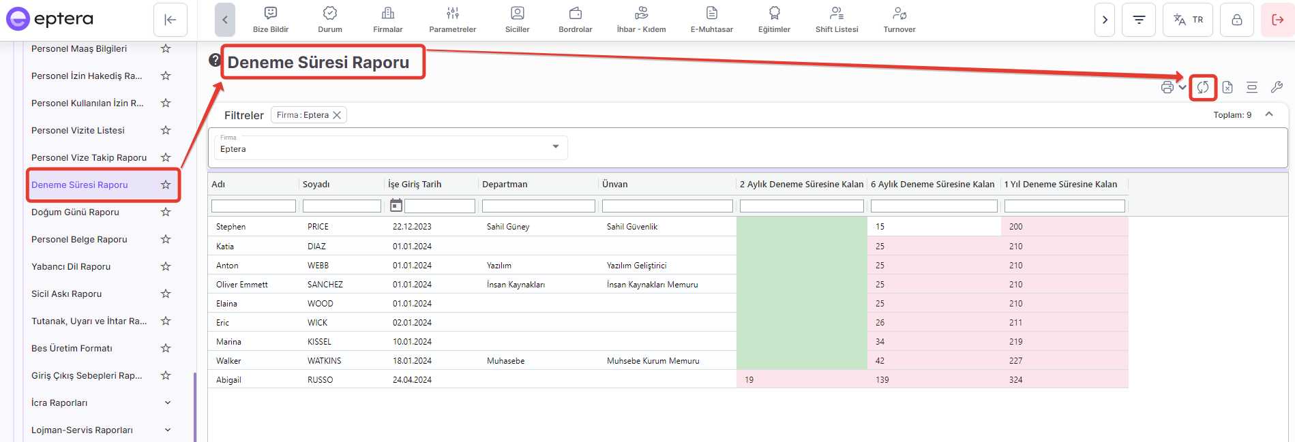Viewport: 1295px width, 442px height.
Task: Open Sicil Askı Raporu link
Action: 67,294
